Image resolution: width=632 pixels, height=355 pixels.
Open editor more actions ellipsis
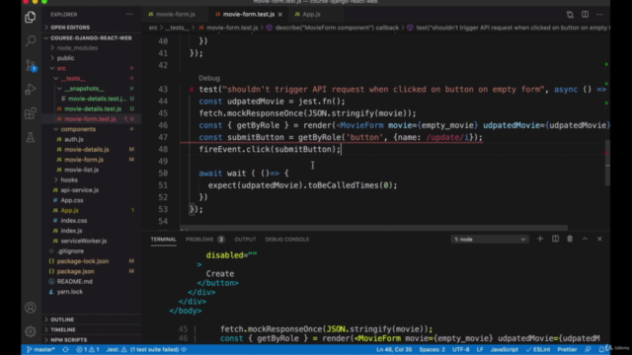tap(599, 15)
